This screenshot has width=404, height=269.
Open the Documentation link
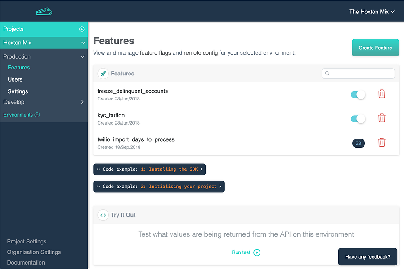(26, 263)
